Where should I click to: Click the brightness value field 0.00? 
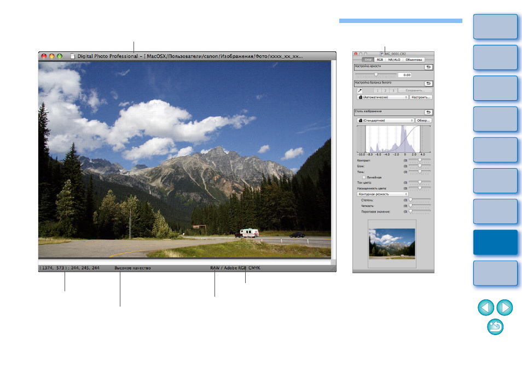pos(405,75)
